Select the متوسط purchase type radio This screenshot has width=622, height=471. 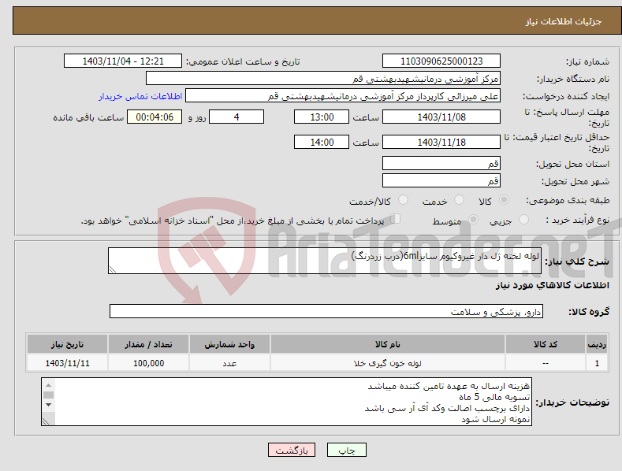click(x=473, y=220)
